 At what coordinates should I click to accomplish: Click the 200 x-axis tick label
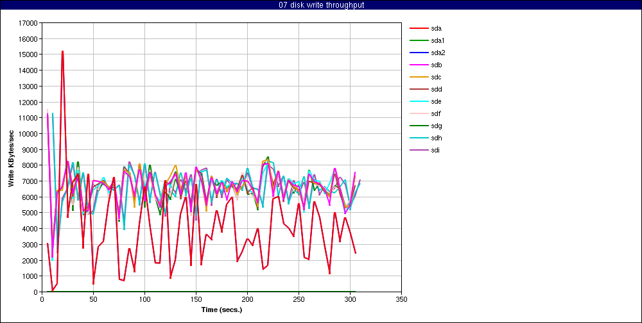pyautogui.click(x=247, y=299)
